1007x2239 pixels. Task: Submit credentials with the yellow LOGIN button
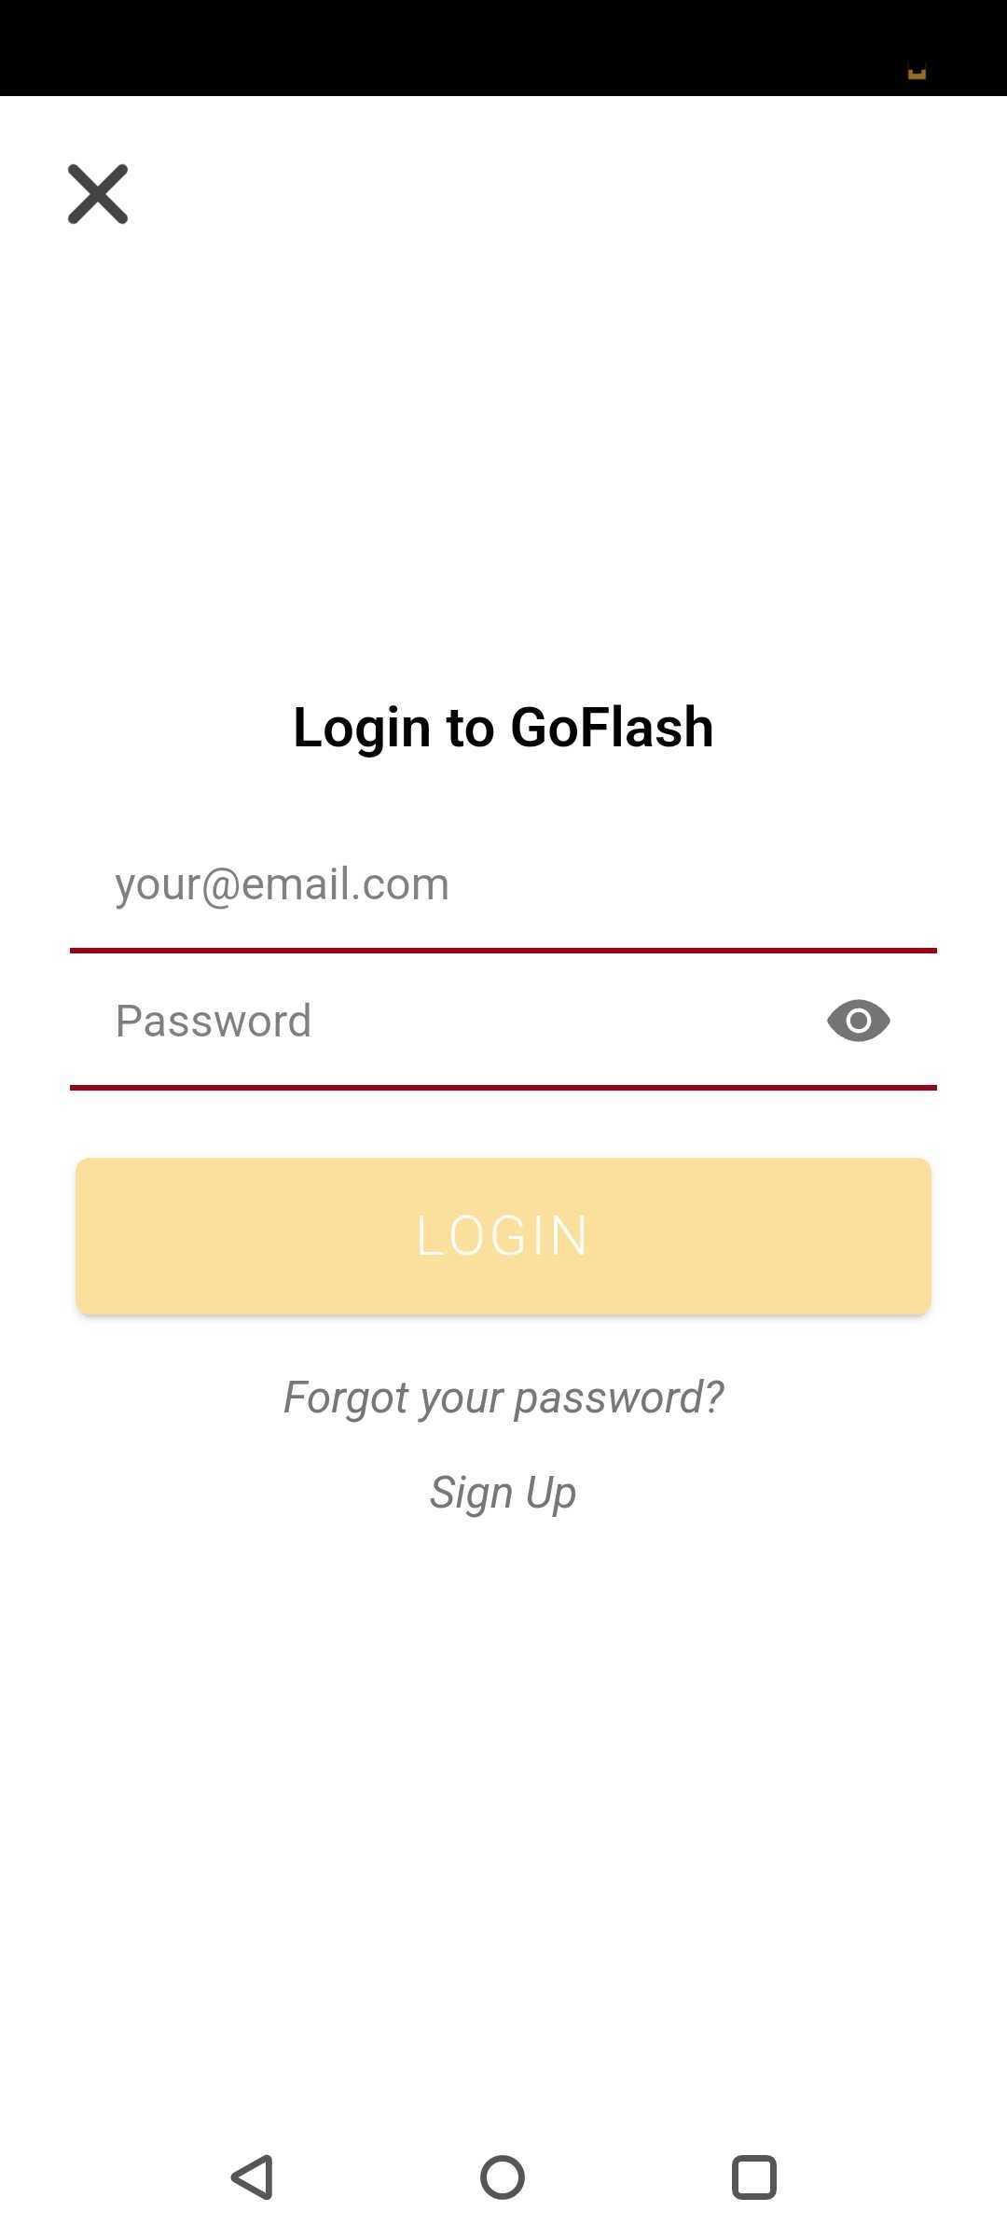tap(504, 1236)
